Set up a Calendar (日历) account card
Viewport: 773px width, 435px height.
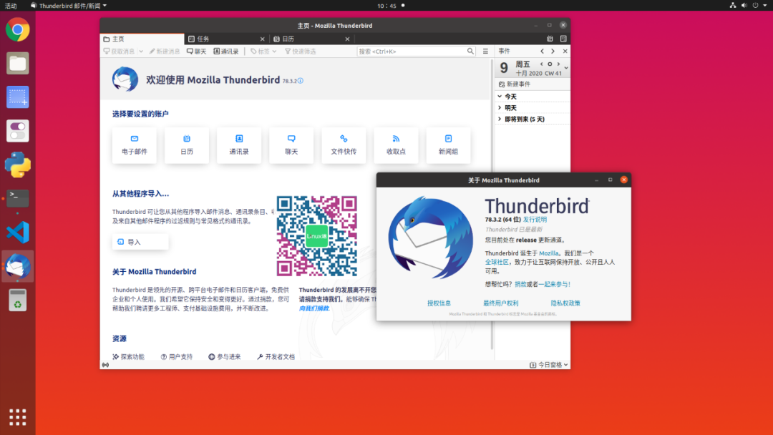click(186, 145)
